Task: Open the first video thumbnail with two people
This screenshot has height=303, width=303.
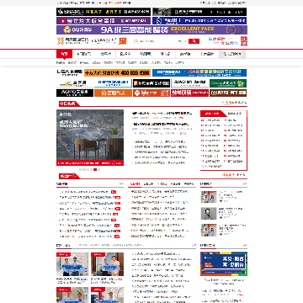Action: point(72,264)
